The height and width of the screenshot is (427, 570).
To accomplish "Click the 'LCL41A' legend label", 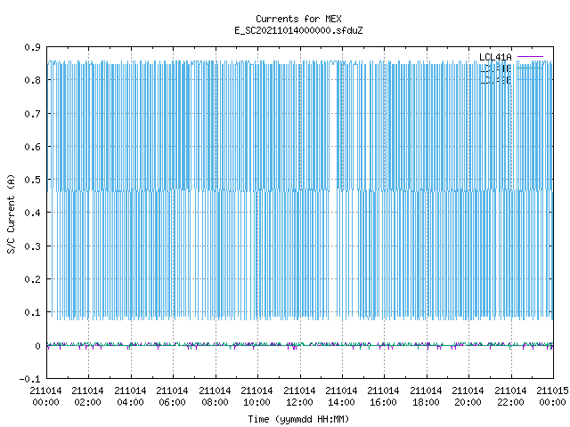I will [x=495, y=57].
